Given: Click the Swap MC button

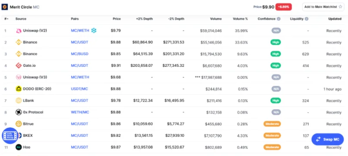Looking at the screenshot, I should click(328, 140).
